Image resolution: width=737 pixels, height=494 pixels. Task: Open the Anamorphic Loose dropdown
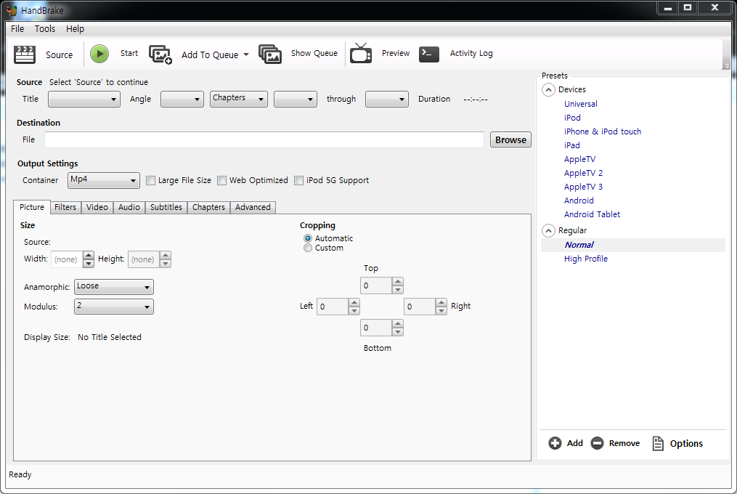tap(114, 287)
